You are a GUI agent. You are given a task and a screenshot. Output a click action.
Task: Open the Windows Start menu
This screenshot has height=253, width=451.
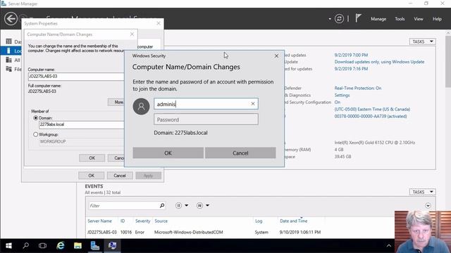point(8,246)
